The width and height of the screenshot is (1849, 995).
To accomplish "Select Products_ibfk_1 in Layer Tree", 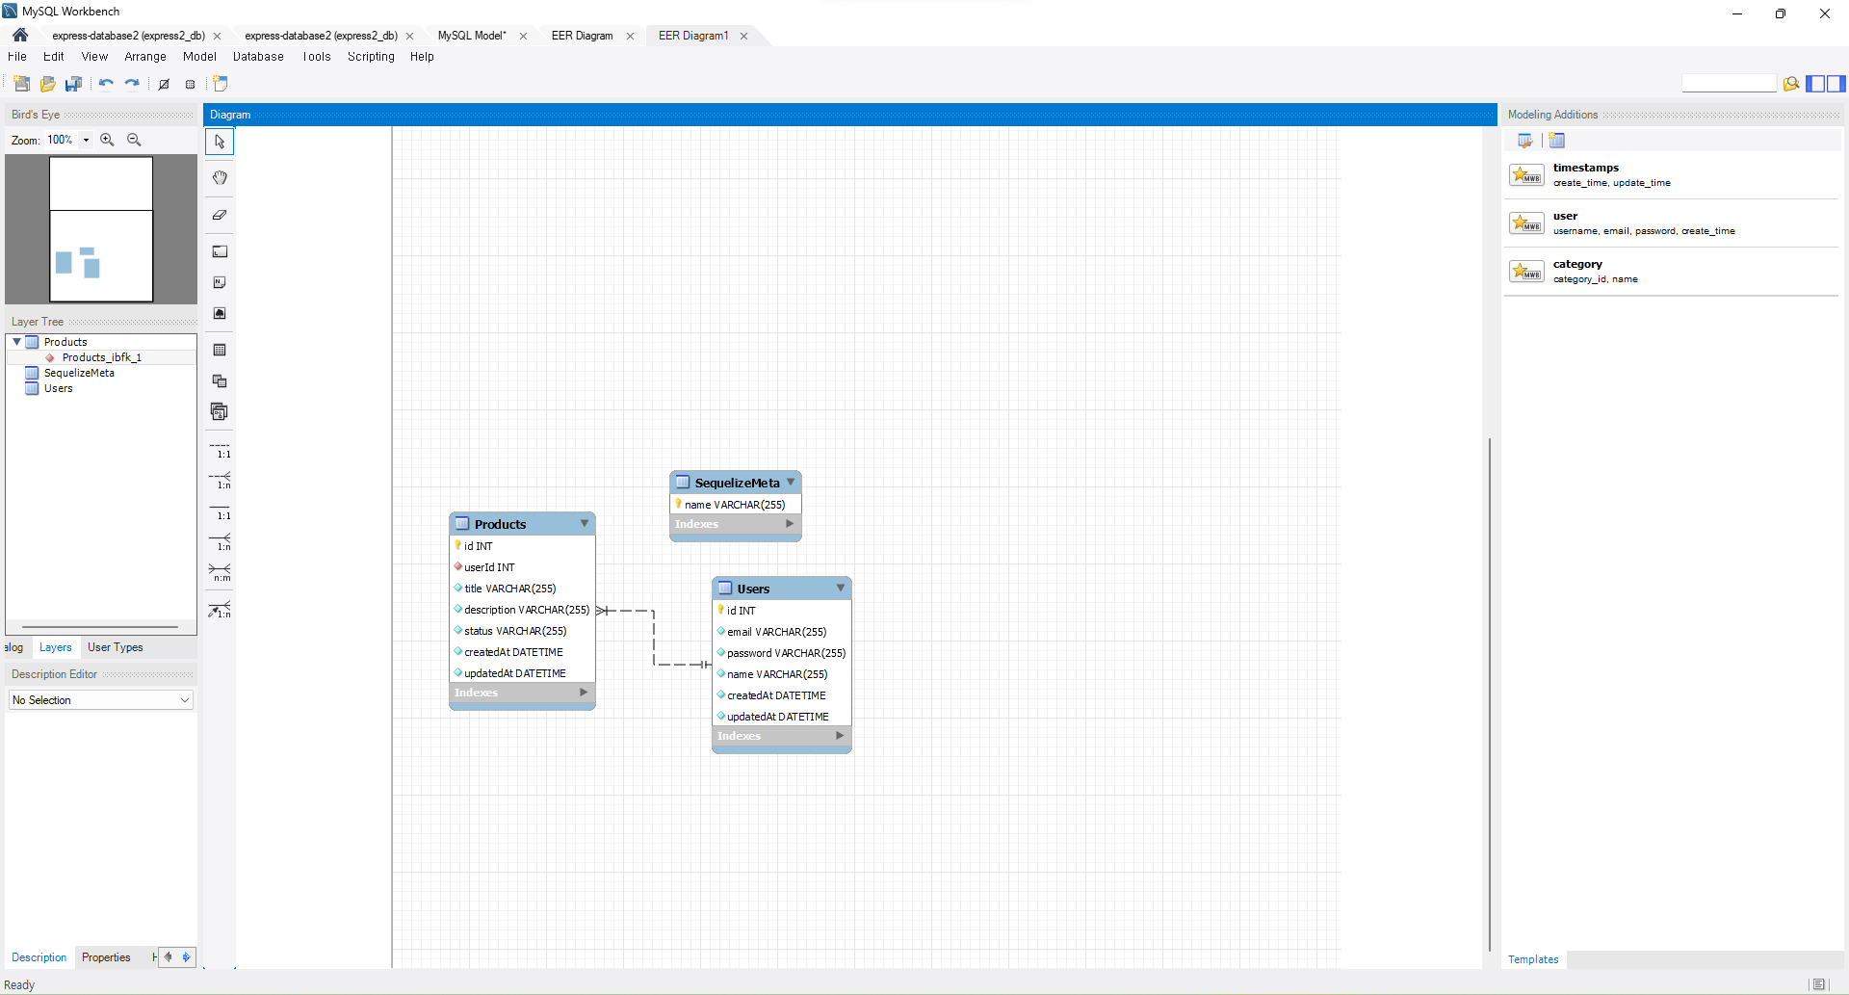I will (101, 357).
